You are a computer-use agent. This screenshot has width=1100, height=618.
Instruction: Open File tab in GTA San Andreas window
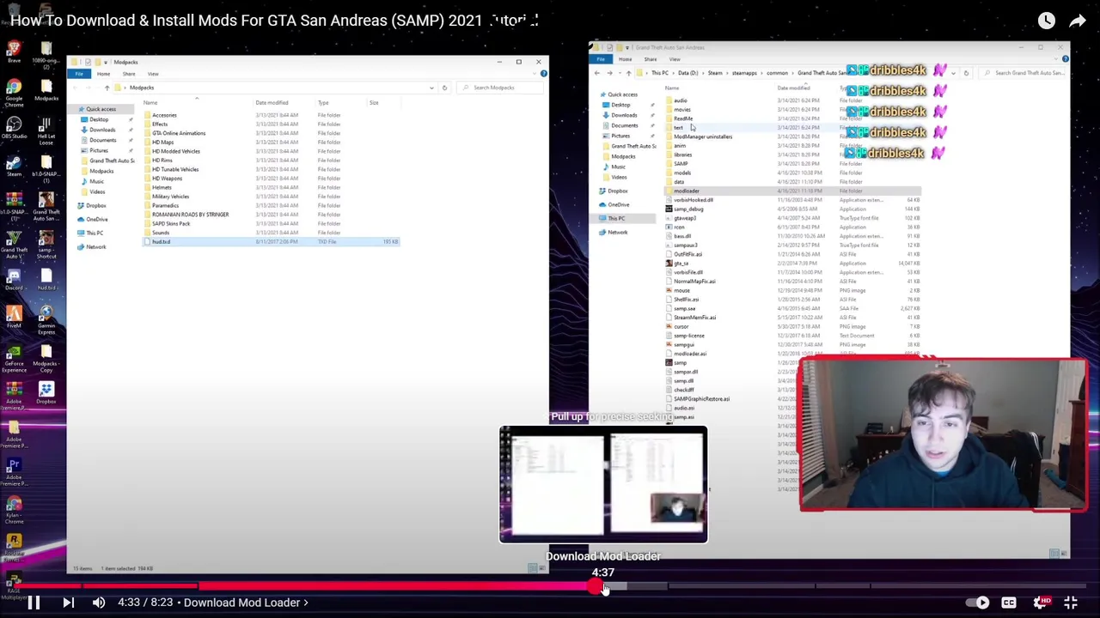pos(601,59)
